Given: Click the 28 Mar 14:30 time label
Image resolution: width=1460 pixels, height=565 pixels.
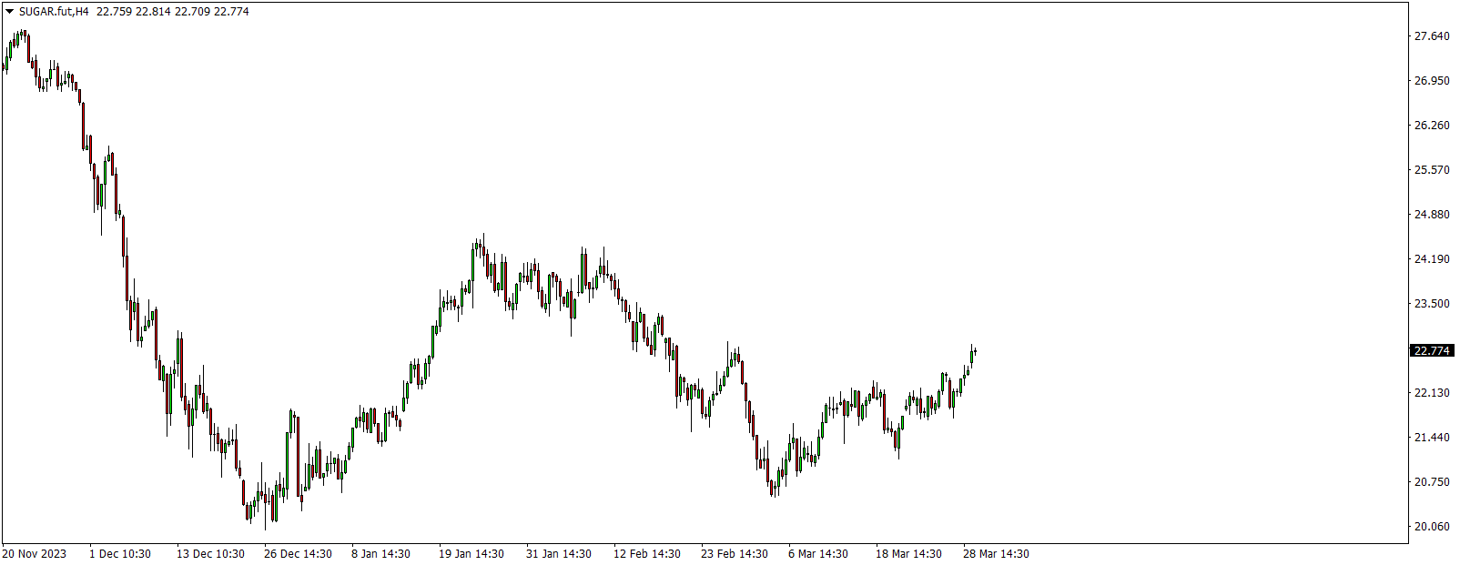Looking at the screenshot, I should click(997, 554).
